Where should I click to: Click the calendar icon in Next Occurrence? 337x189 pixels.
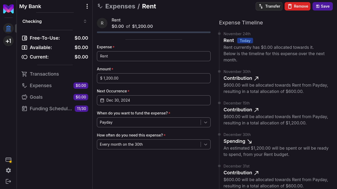coord(102,100)
